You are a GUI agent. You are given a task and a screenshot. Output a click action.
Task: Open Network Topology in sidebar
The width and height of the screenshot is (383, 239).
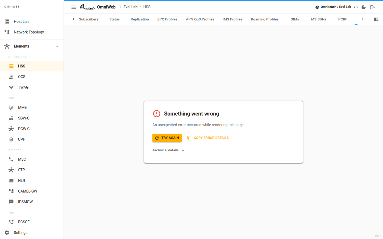click(32, 32)
